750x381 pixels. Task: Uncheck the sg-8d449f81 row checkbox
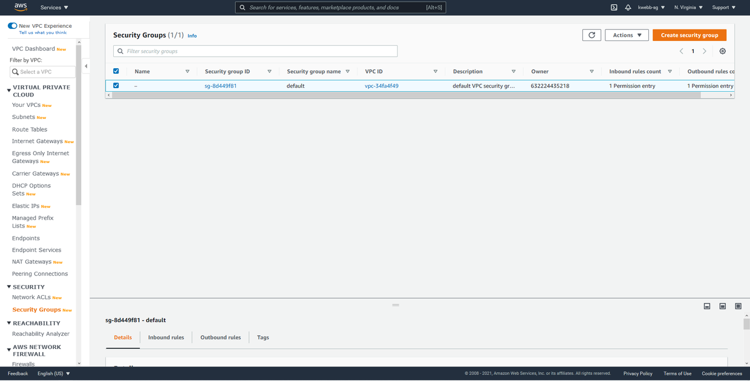coord(116,86)
